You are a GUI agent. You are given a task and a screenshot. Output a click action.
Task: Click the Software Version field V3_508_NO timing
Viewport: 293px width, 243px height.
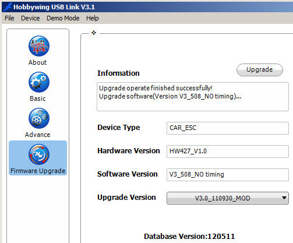pos(228,175)
